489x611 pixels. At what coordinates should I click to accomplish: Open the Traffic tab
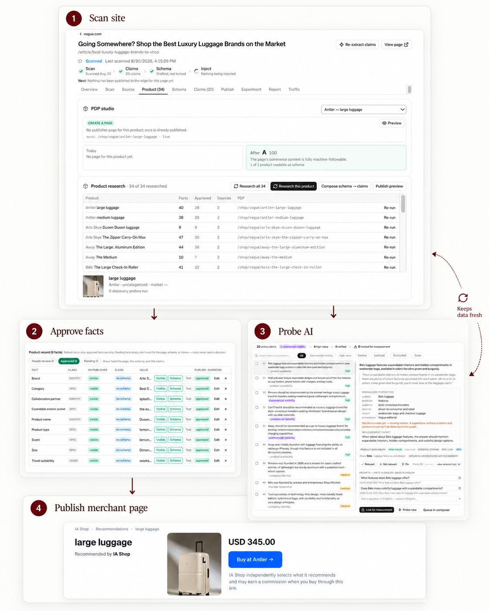294,89
